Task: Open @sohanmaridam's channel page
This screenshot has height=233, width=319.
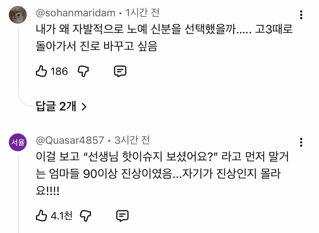Action: pos(75,13)
